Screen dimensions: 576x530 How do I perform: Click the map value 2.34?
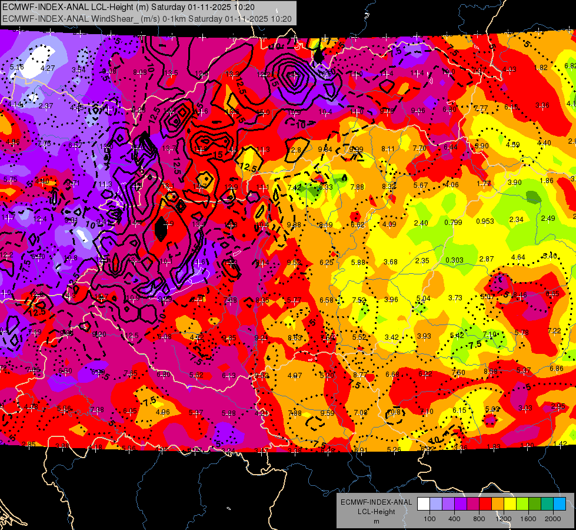coord(516,220)
